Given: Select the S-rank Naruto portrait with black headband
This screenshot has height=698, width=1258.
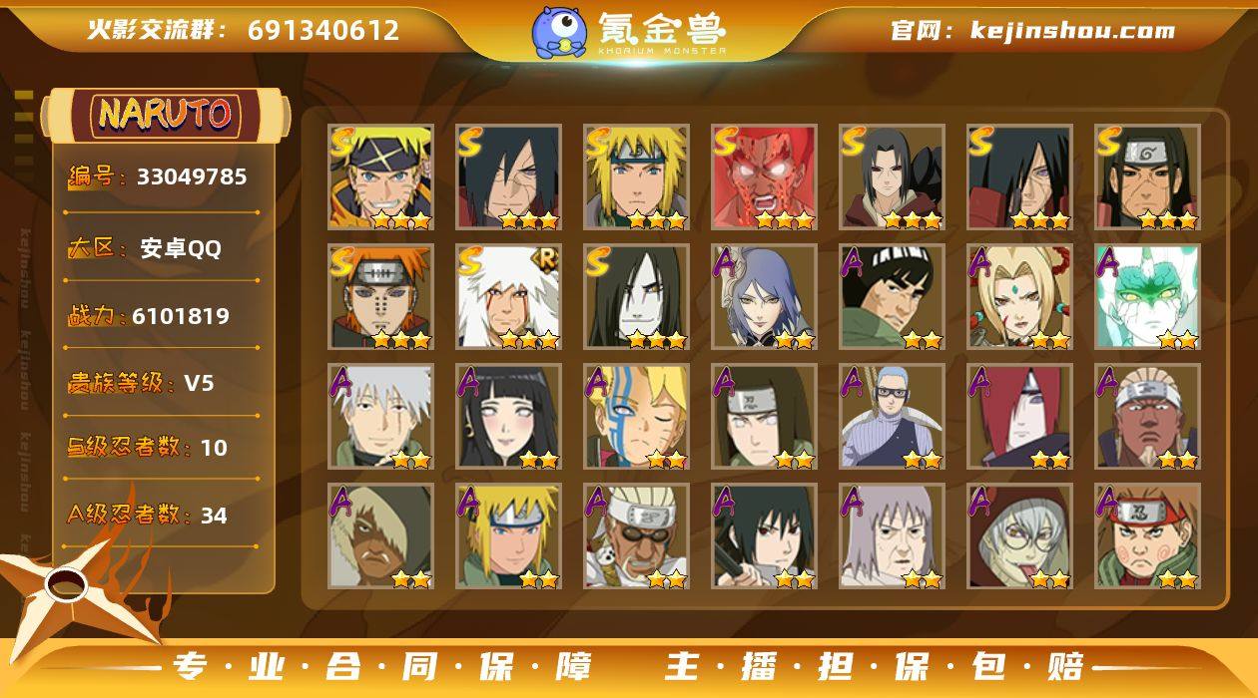Looking at the screenshot, I should pyautogui.click(x=381, y=177).
